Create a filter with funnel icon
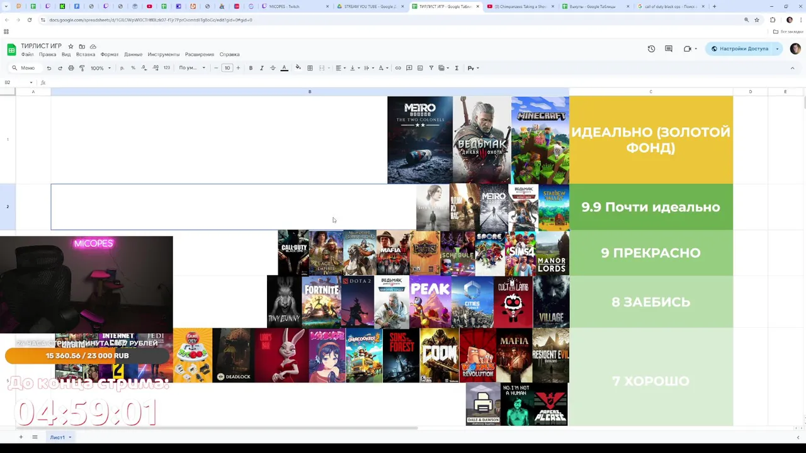Image resolution: width=806 pixels, height=453 pixels. tap(431, 68)
